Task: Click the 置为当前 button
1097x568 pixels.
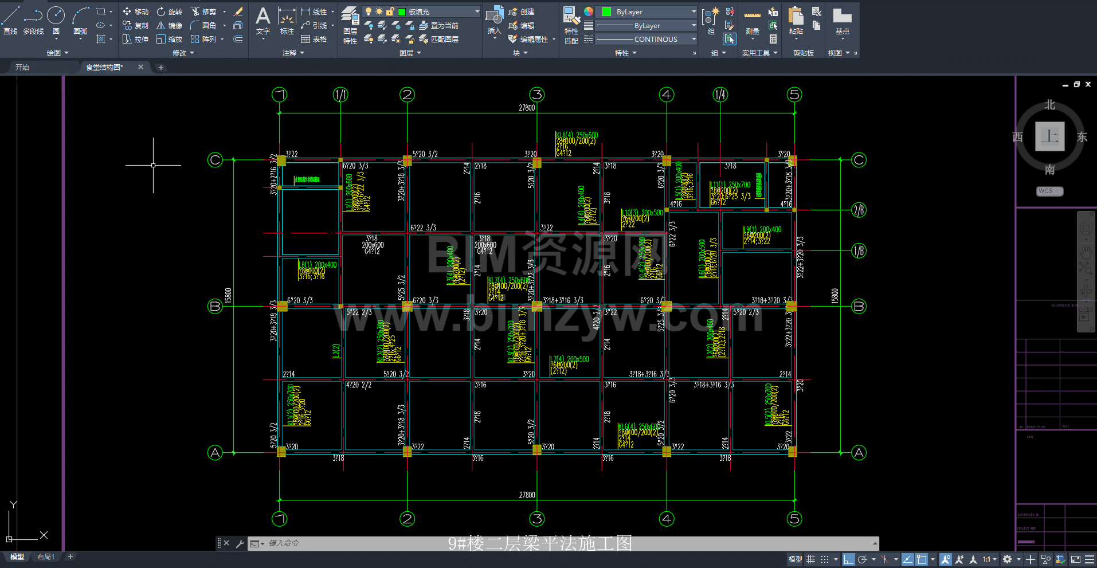Action: (x=439, y=25)
